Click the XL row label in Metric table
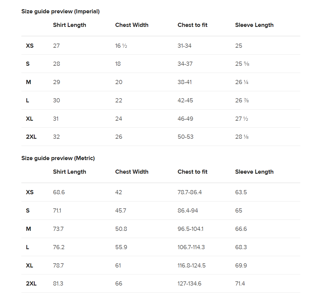 (x=29, y=266)
